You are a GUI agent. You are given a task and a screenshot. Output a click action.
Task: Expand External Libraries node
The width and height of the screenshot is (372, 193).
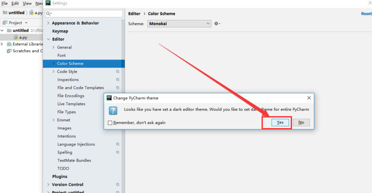(x=2, y=44)
